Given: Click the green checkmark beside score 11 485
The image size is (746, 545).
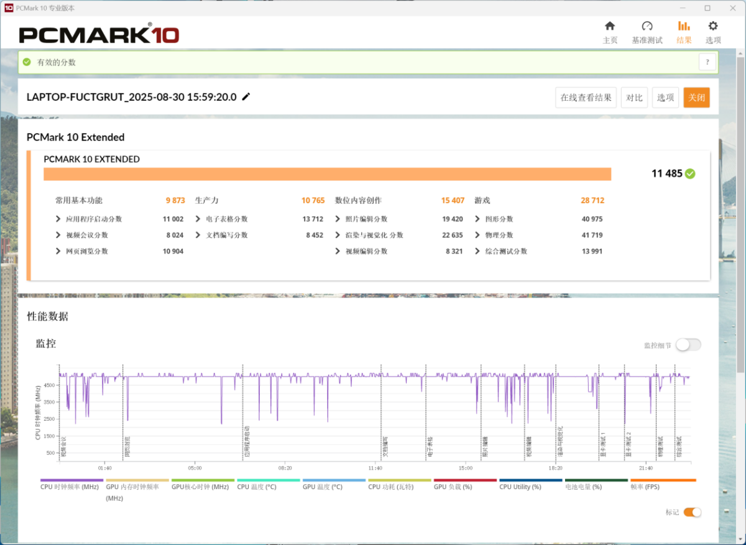Looking at the screenshot, I should click(689, 174).
